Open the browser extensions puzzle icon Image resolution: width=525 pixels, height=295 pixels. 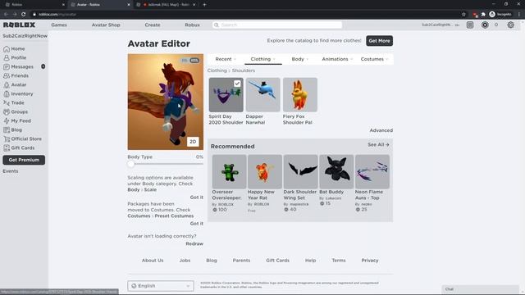click(x=483, y=15)
